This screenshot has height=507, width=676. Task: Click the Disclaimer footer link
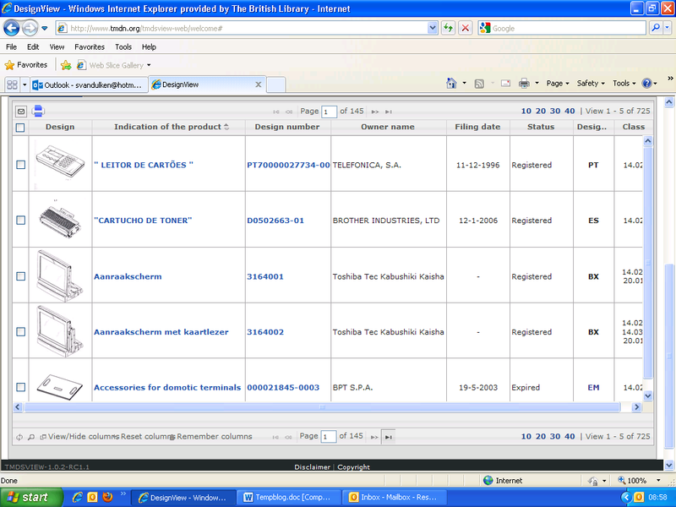click(x=312, y=467)
